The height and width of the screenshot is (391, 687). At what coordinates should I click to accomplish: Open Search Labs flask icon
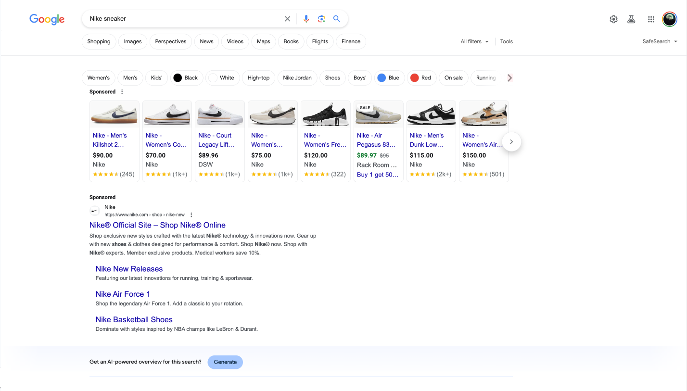tap(632, 19)
